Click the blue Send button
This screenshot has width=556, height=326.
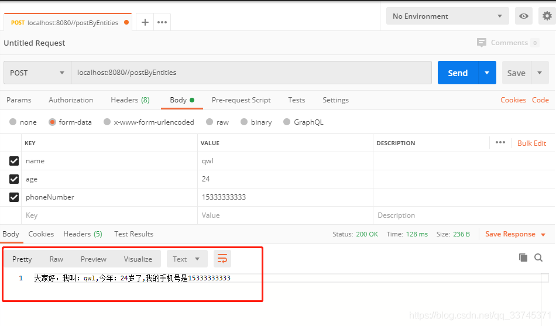pyautogui.click(x=458, y=73)
